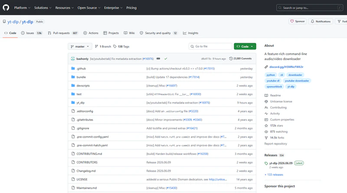The image size is (347, 193).
Task: Select the downloader topic tag
Action: coord(295,75)
